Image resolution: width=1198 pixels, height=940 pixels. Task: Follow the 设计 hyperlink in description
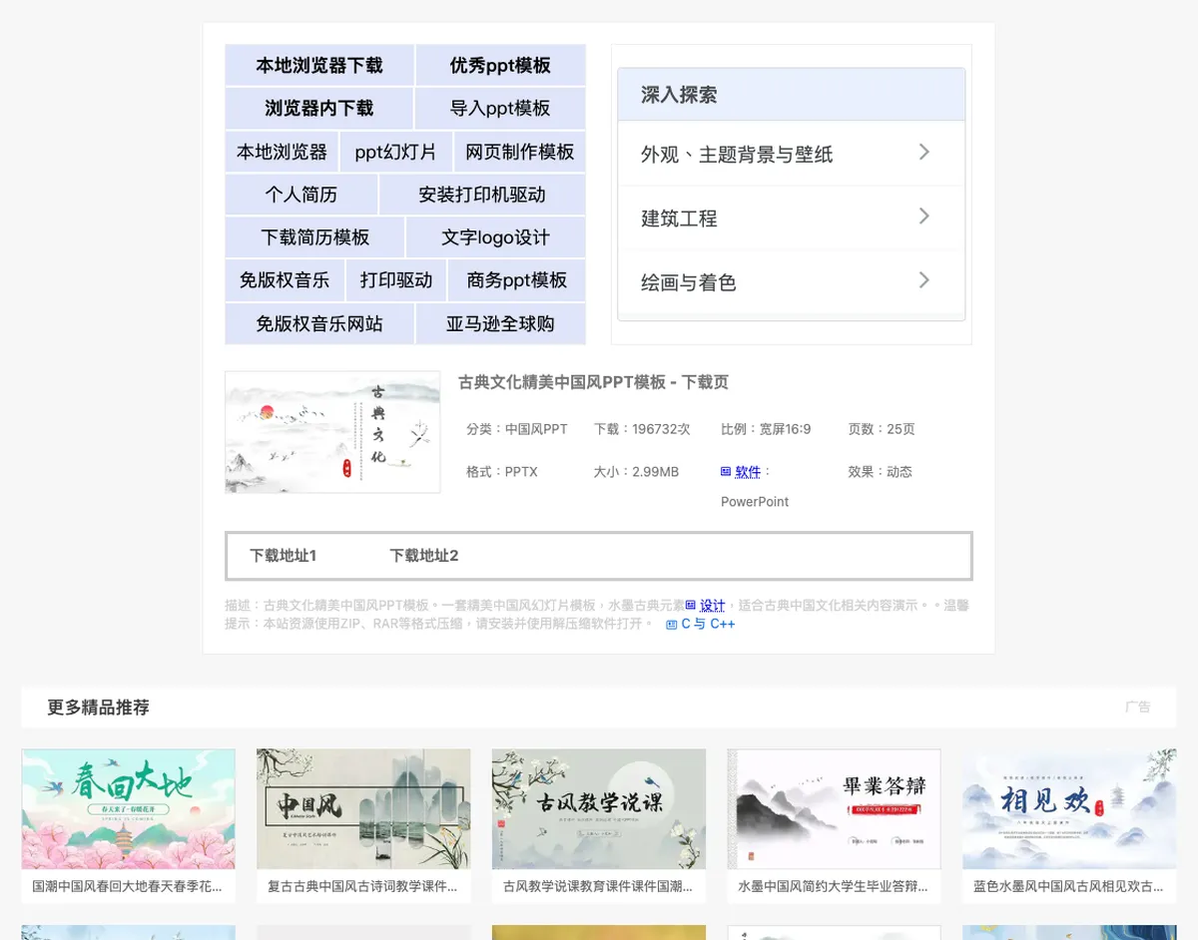[x=712, y=605]
